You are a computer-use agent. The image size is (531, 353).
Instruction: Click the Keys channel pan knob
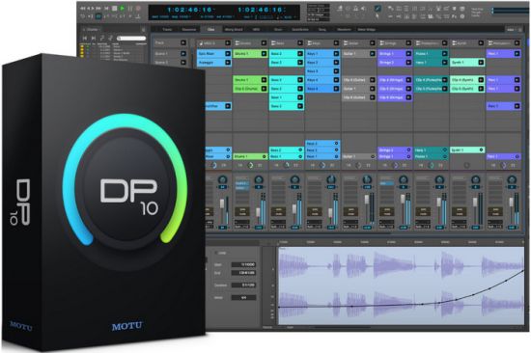[x=331, y=179]
